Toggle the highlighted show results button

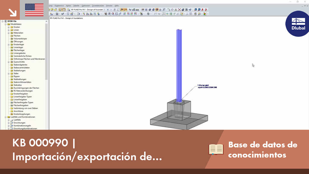pos(122,9)
